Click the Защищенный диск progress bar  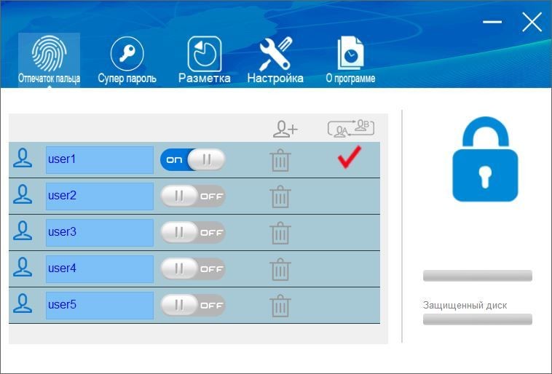[x=478, y=319]
